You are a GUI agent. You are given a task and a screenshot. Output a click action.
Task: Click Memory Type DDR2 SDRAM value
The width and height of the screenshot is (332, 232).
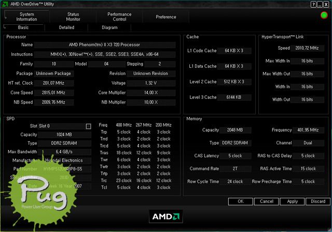tap(235, 143)
